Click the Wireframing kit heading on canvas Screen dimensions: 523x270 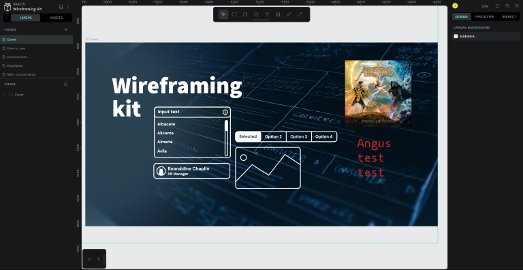click(177, 97)
